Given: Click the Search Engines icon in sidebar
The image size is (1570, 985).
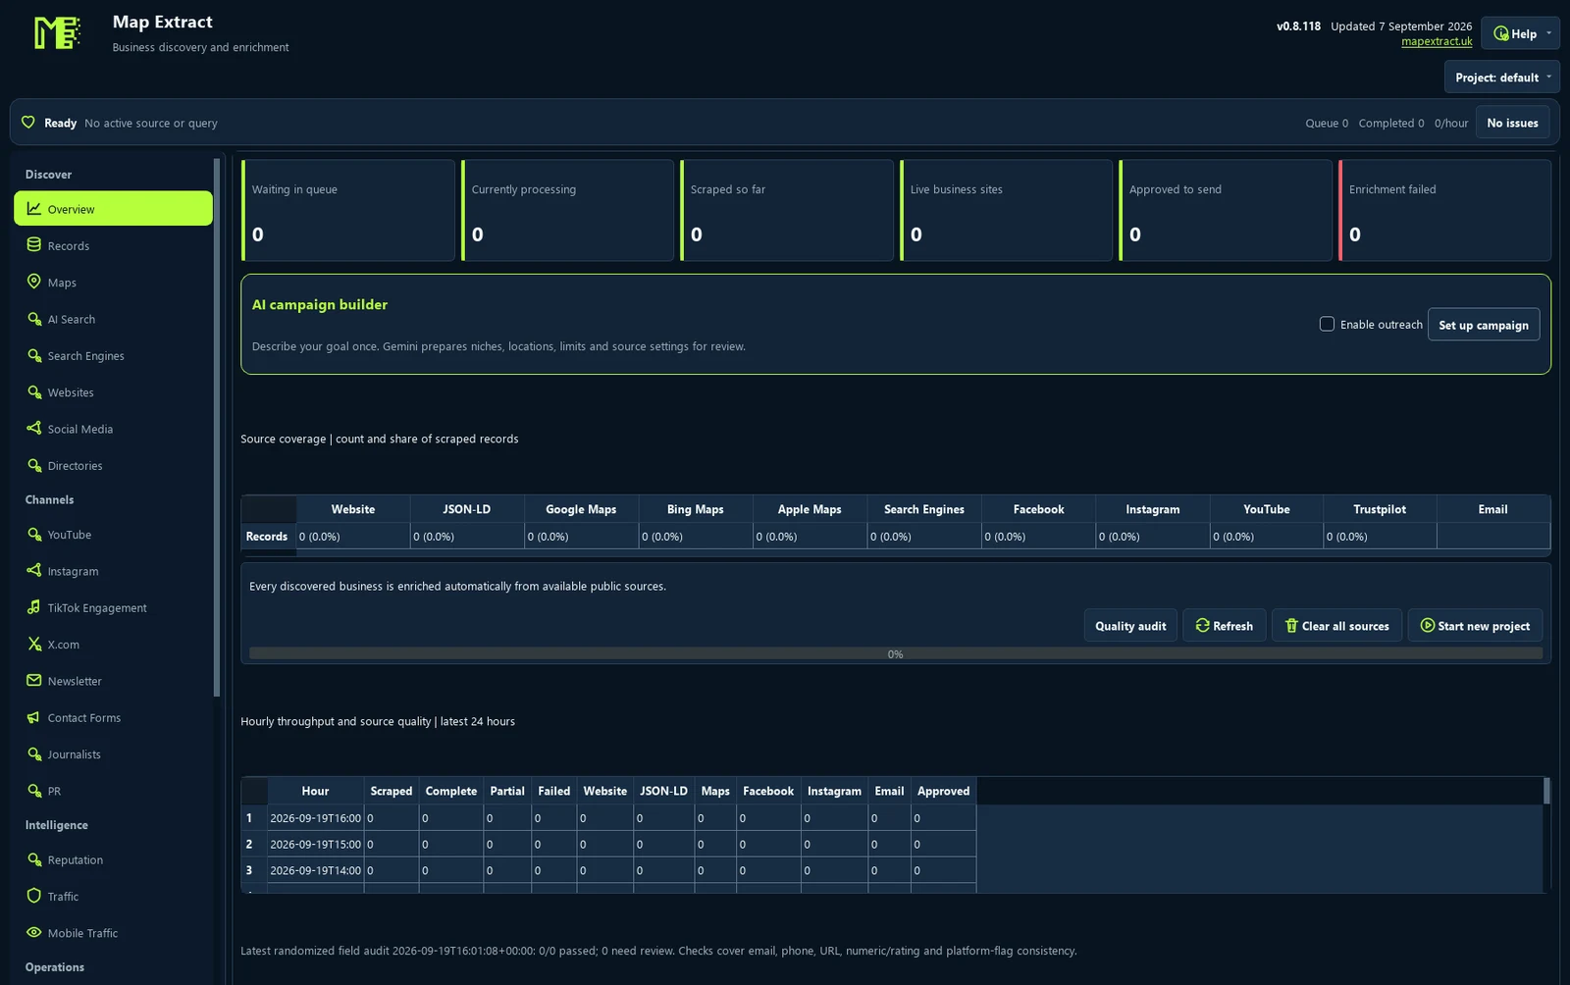Looking at the screenshot, I should 33,355.
